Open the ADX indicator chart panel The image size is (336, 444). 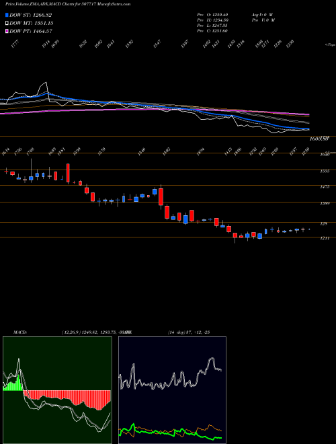172,390
